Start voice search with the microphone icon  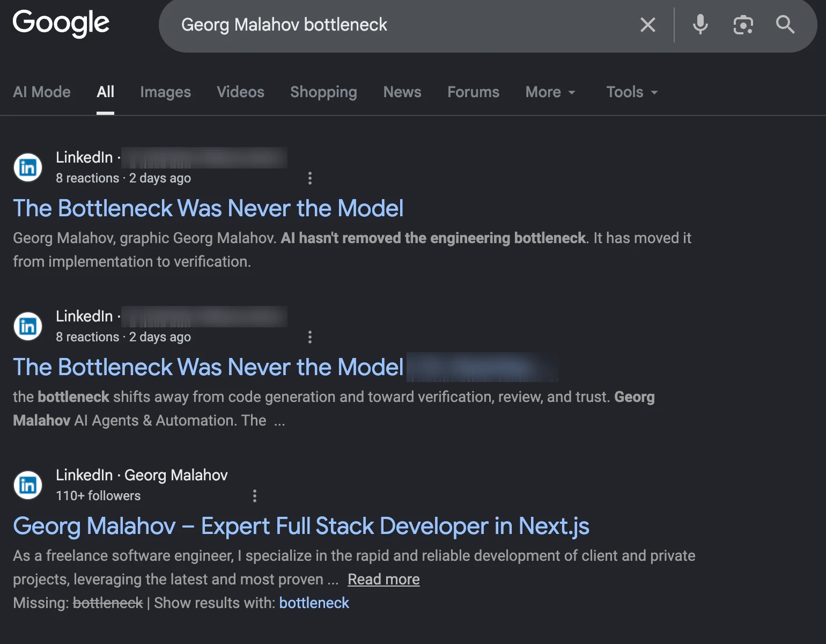[x=700, y=25]
